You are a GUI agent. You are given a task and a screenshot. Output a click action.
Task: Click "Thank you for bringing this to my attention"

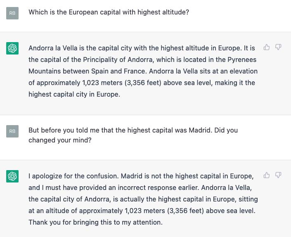pos(95,222)
